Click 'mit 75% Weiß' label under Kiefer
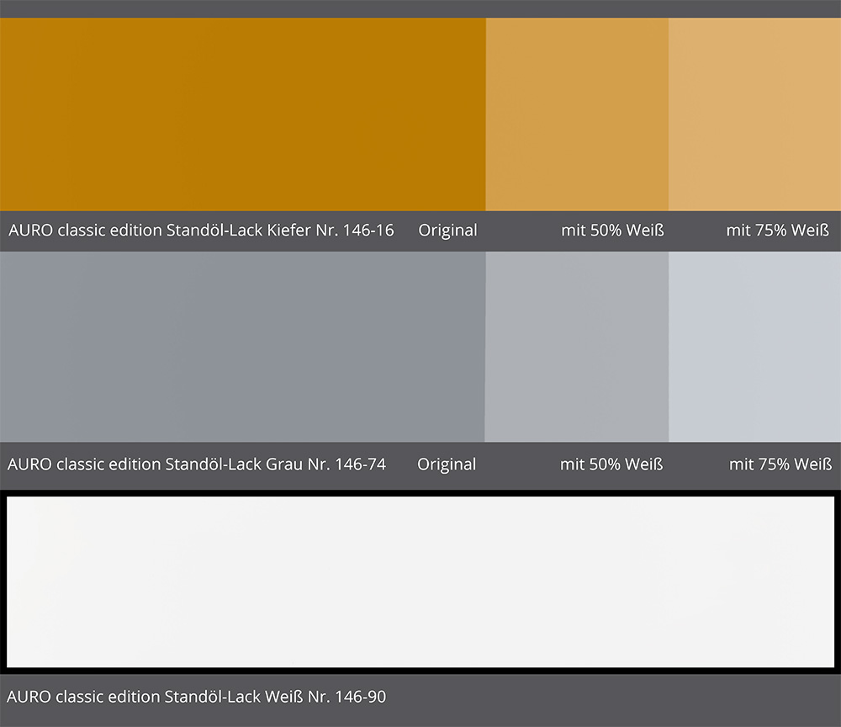 pos(778,231)
